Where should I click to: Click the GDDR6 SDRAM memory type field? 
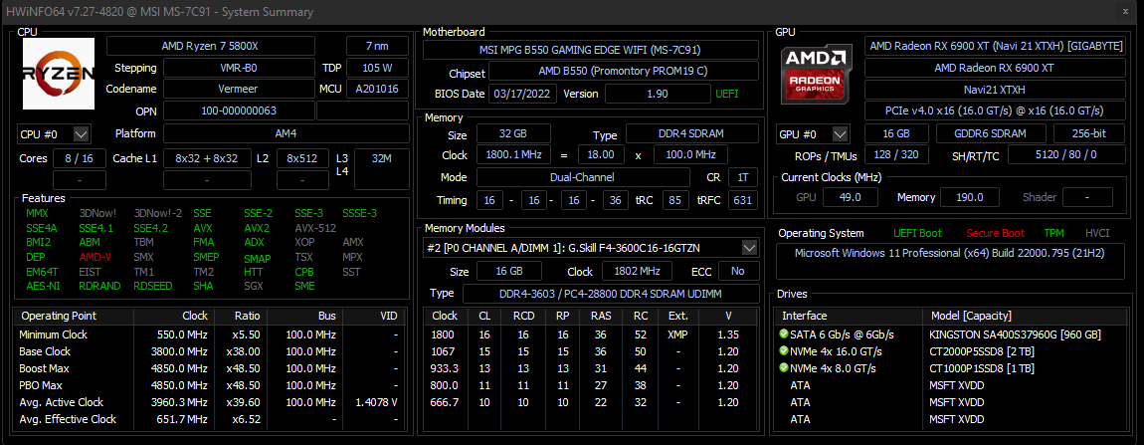click(x=990, y=134)
